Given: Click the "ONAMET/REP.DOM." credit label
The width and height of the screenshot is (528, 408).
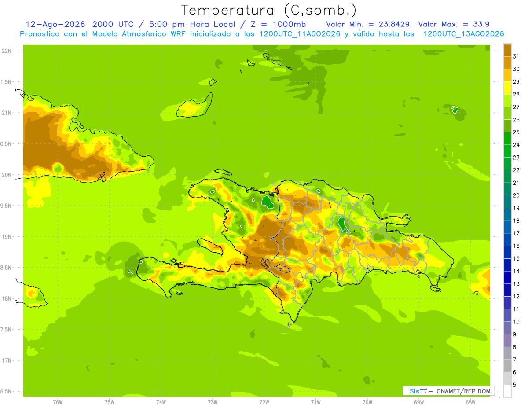Looking at the screenshot, I should click(x=464, y=391).
